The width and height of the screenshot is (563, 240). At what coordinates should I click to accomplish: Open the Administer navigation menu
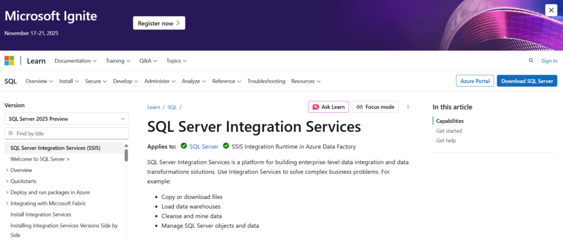[x=160, y=81]
